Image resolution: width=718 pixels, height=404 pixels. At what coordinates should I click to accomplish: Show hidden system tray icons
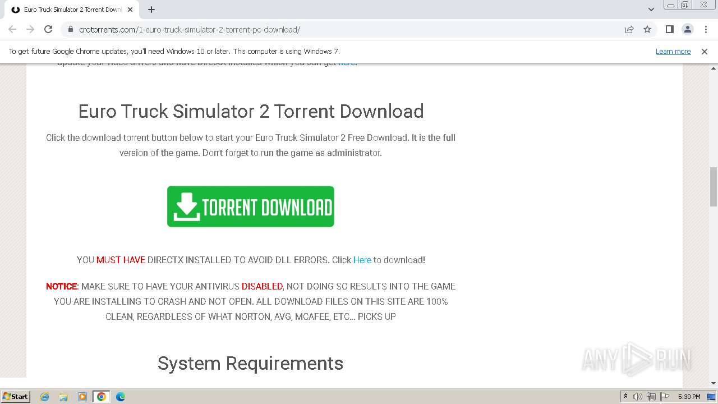pos(625,397)
